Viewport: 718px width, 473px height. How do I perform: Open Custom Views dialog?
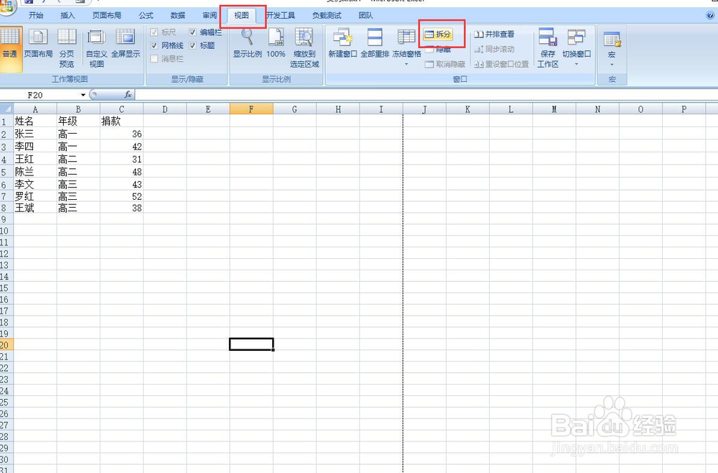96,47
